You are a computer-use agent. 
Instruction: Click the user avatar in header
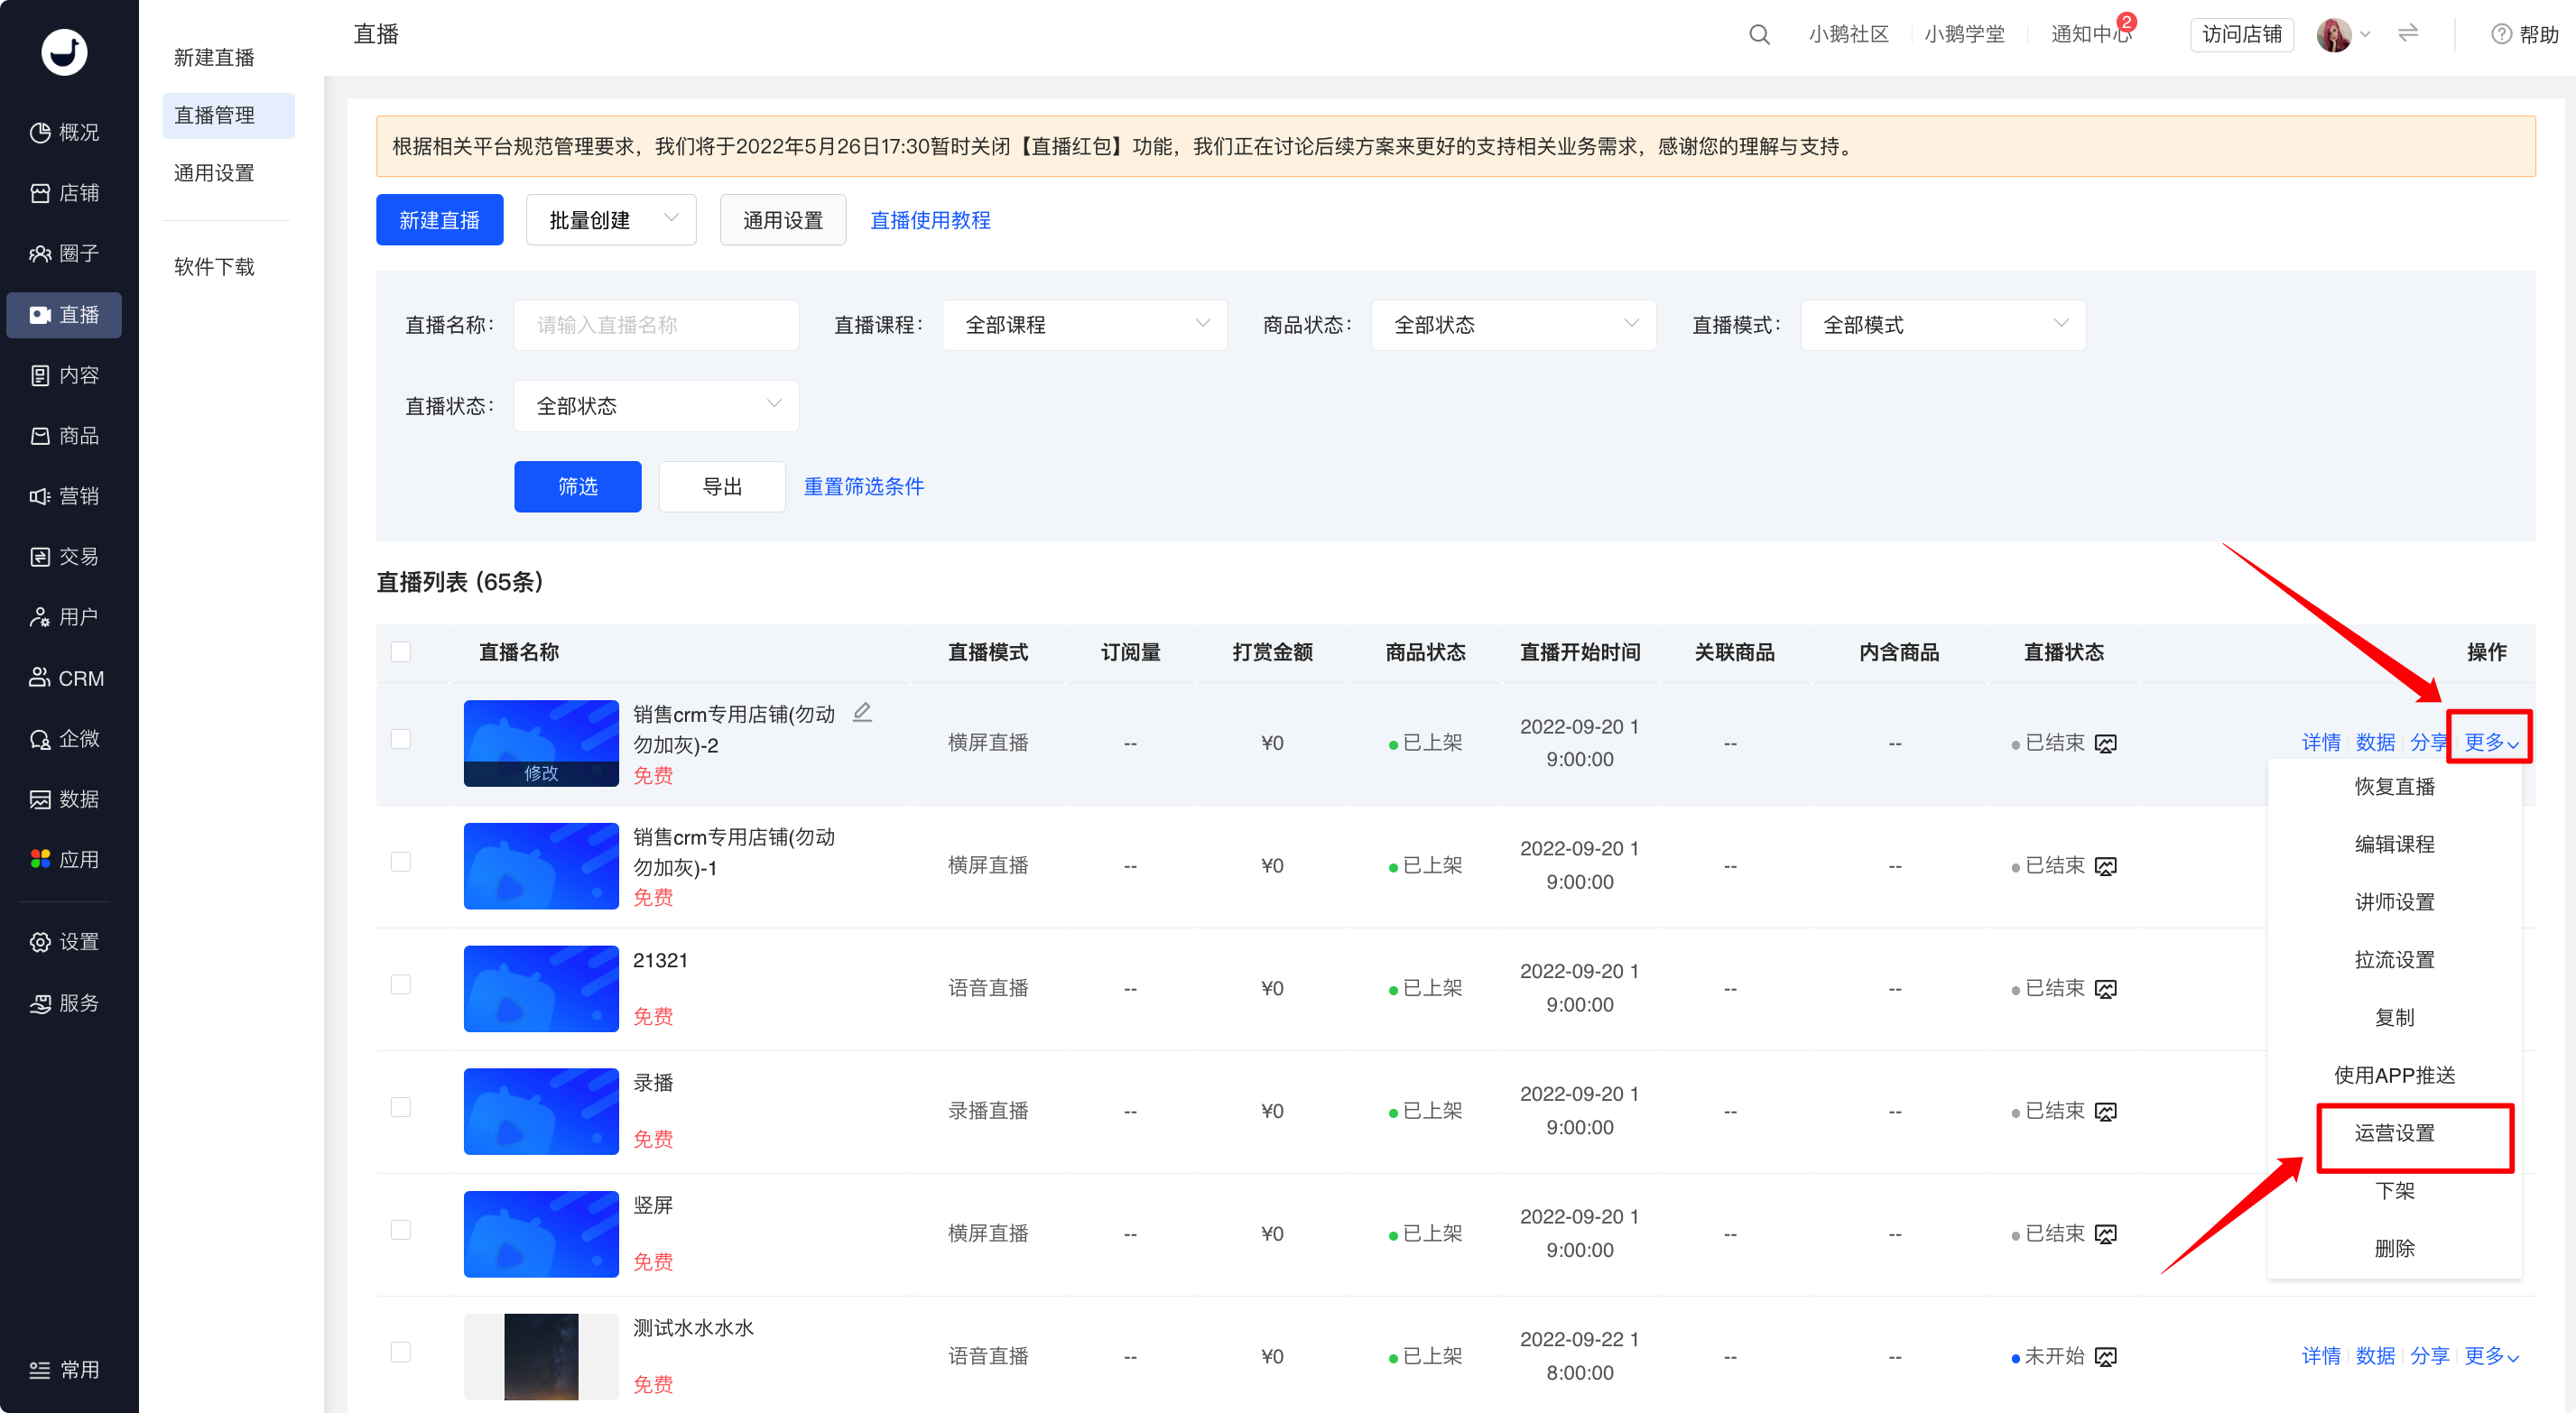[2333, 35]
